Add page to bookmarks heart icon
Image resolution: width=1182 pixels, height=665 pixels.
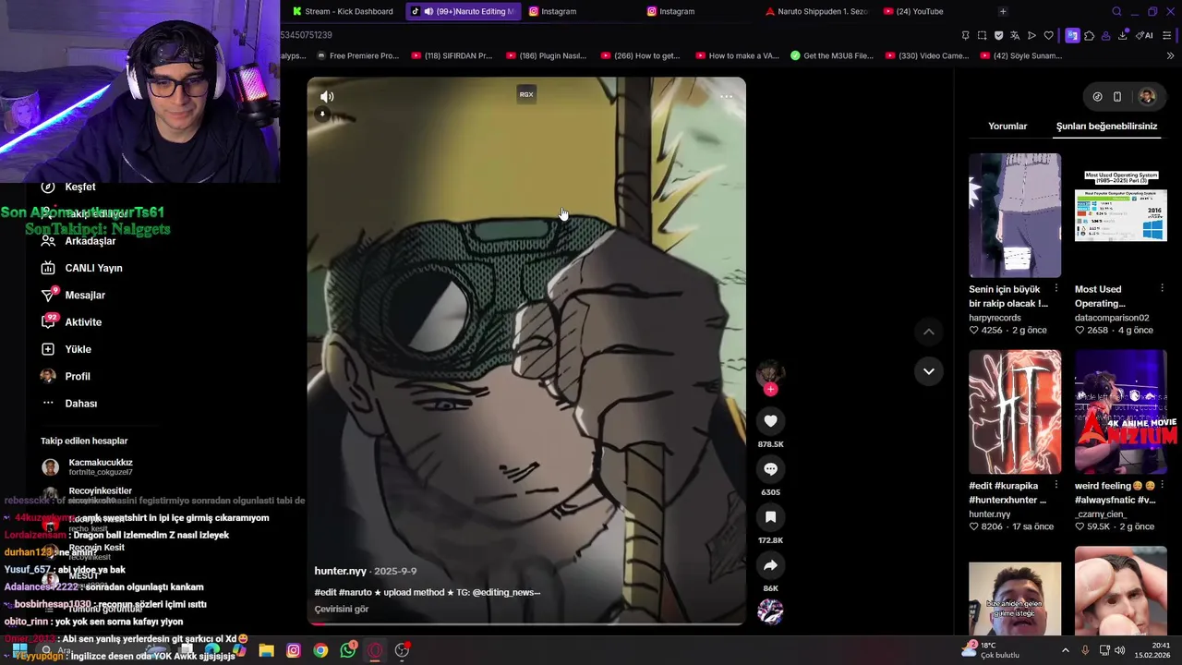click(1048, 35)
